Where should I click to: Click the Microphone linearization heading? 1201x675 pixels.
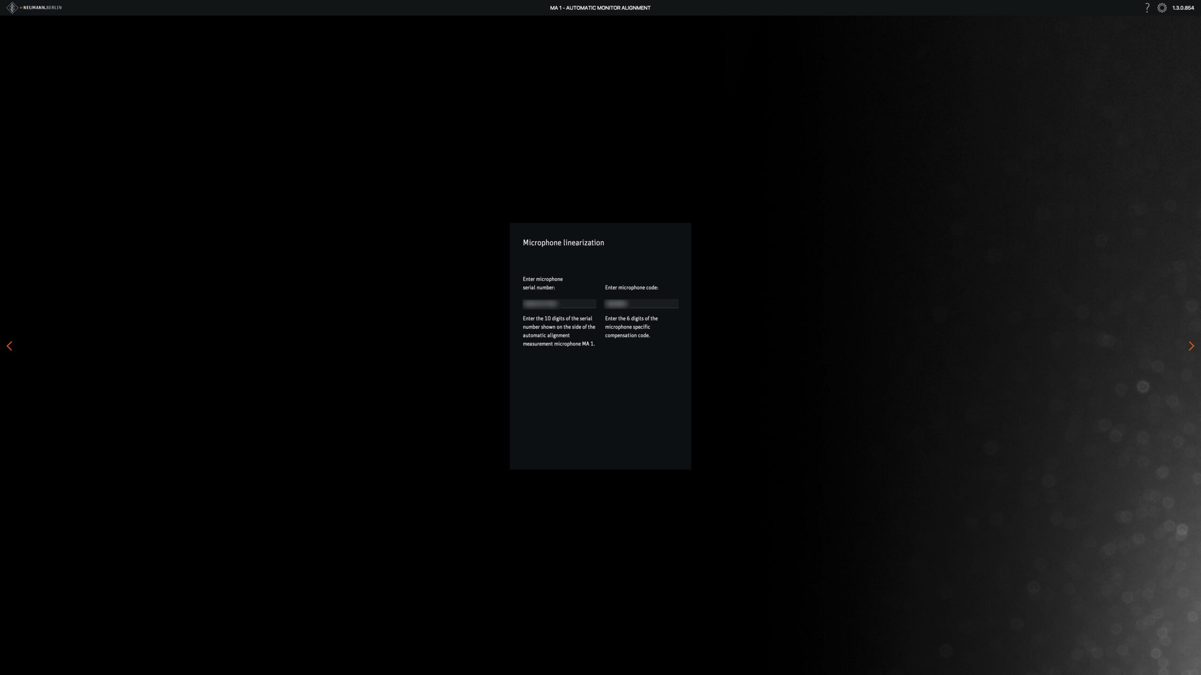tap(563, 243)
